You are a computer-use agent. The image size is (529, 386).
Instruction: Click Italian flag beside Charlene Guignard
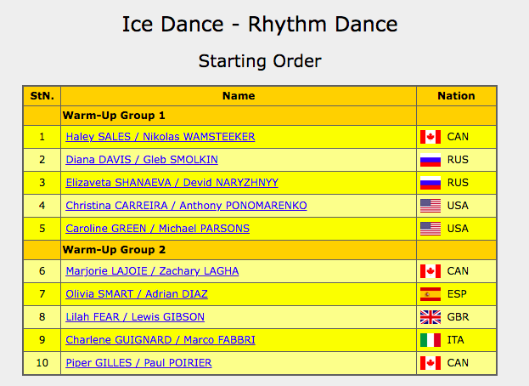pyautogui.click(x=431, y=340)
